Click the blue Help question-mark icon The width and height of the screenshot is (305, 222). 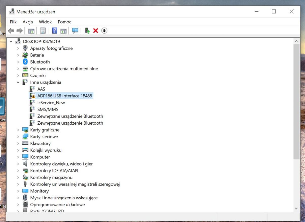[x=54, y=31]
